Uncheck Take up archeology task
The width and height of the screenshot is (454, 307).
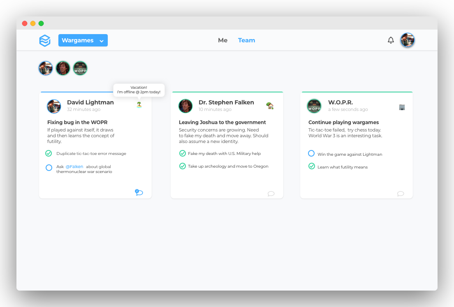pos(183,166)
